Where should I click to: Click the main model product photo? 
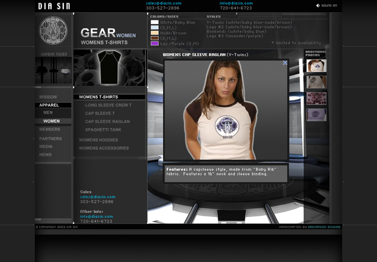[226, 110]
